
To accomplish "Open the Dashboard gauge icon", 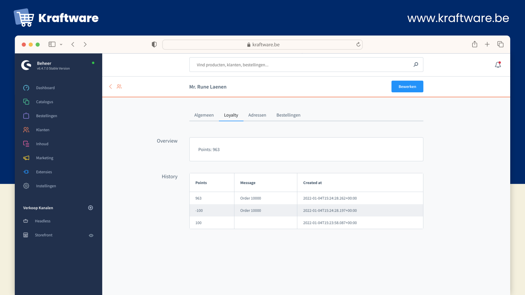I will [26, 88].
